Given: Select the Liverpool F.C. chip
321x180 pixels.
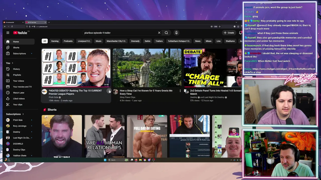Looking at the screenshot, I should pyautogui.click(x=84, y=41).
